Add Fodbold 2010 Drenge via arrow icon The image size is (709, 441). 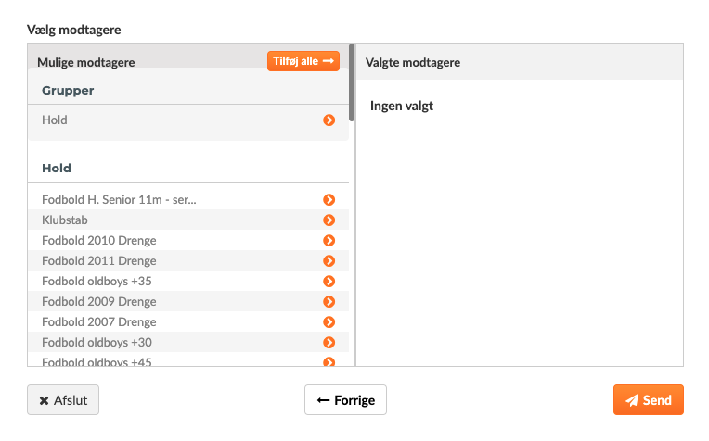point(329,240)
